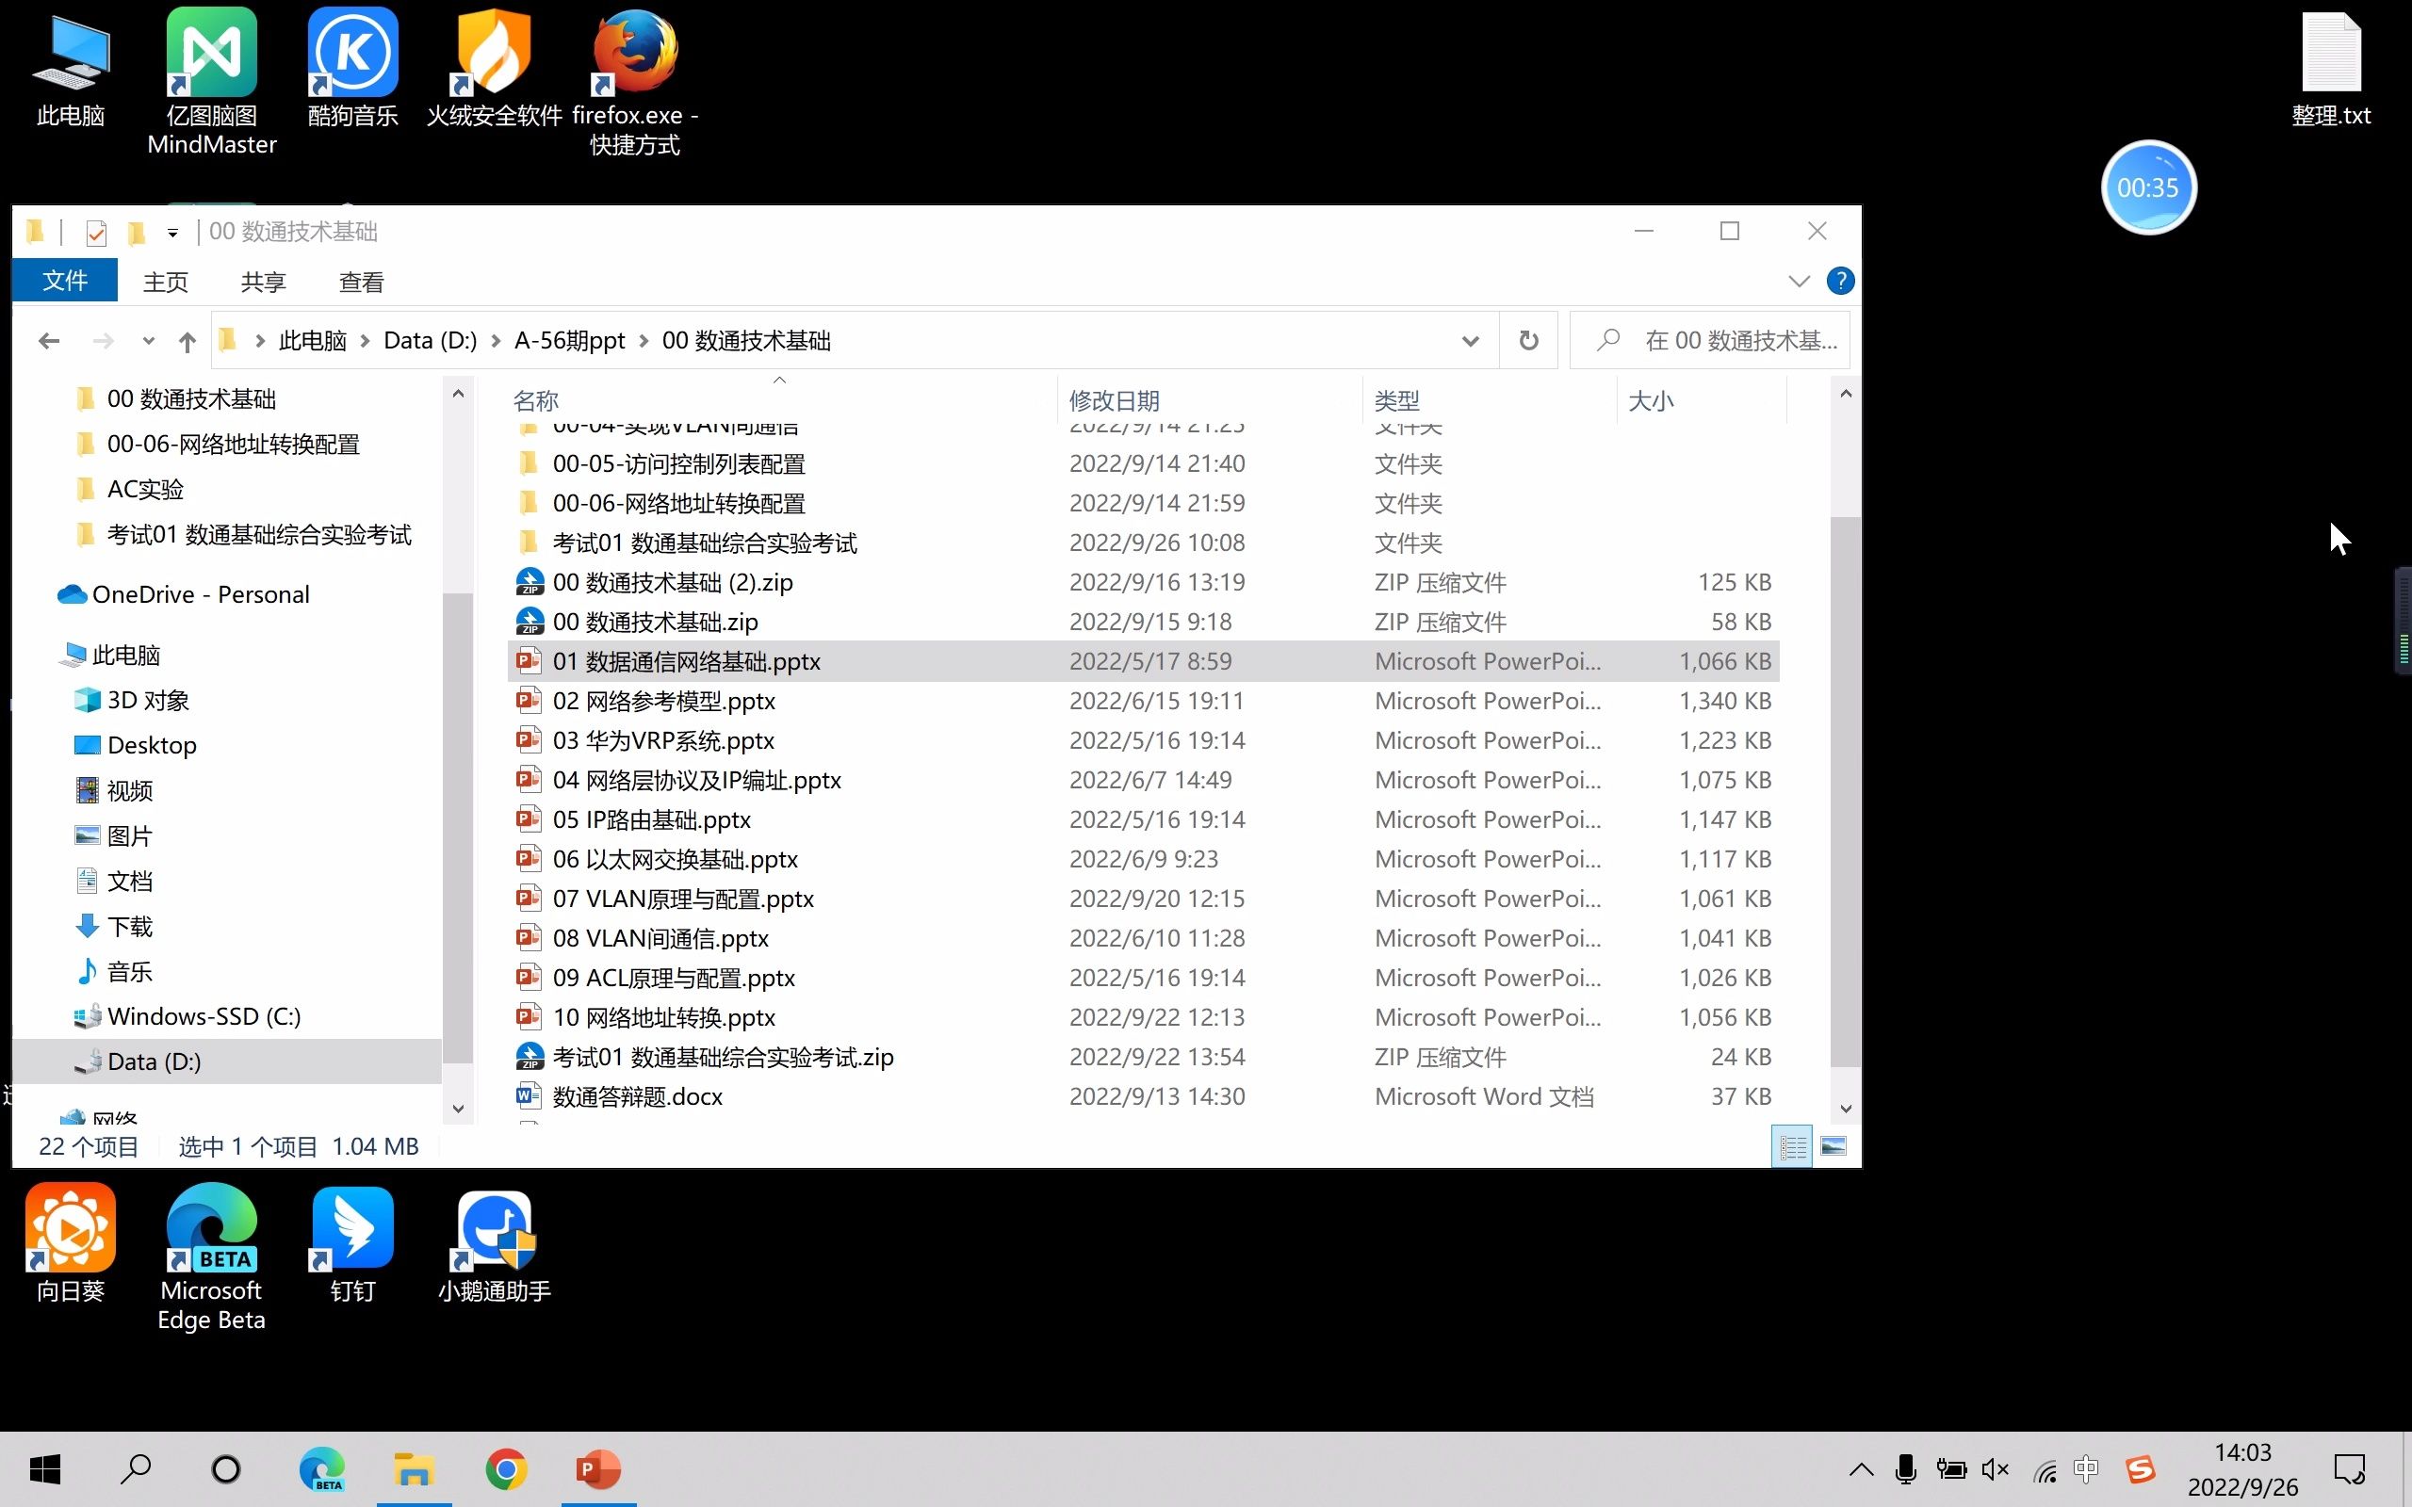This screenshot has height=1507, width=2412.
Task: Select 考试01 数通基础综合实验考试 folder
Action: [703, 542]
